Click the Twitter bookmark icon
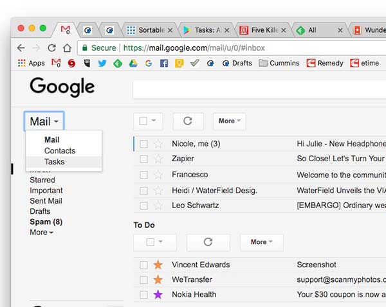Screen dimensions: 386x307 102,63
